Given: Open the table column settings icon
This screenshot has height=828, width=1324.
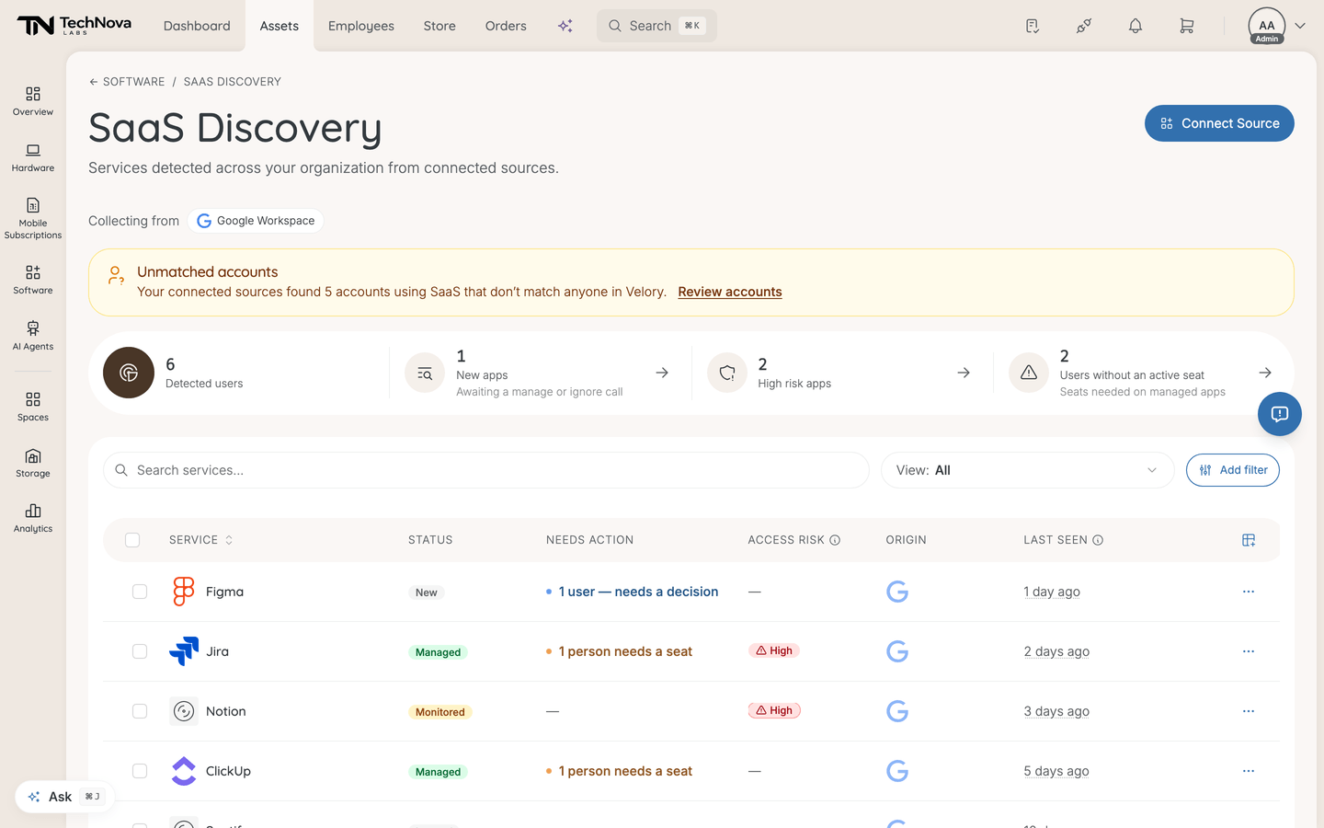Looking at the screenshot, I should (x=1249, y=540).
